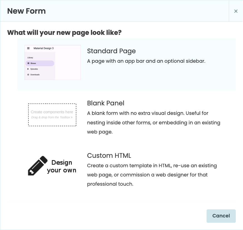
Task: Click the hamburger menu in the preview thumbnail
Action: click(x=28, y=48)
